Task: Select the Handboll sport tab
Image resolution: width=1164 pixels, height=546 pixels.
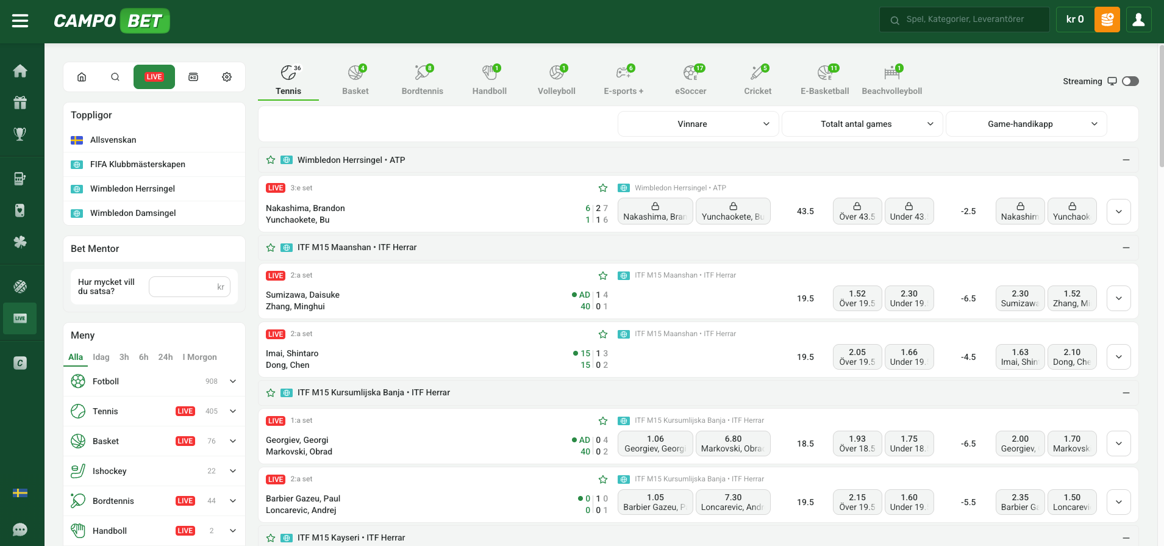Action: [490, 80]
